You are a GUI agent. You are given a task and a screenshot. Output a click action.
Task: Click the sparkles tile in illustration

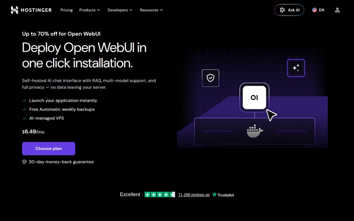click(x=296, y=68)
